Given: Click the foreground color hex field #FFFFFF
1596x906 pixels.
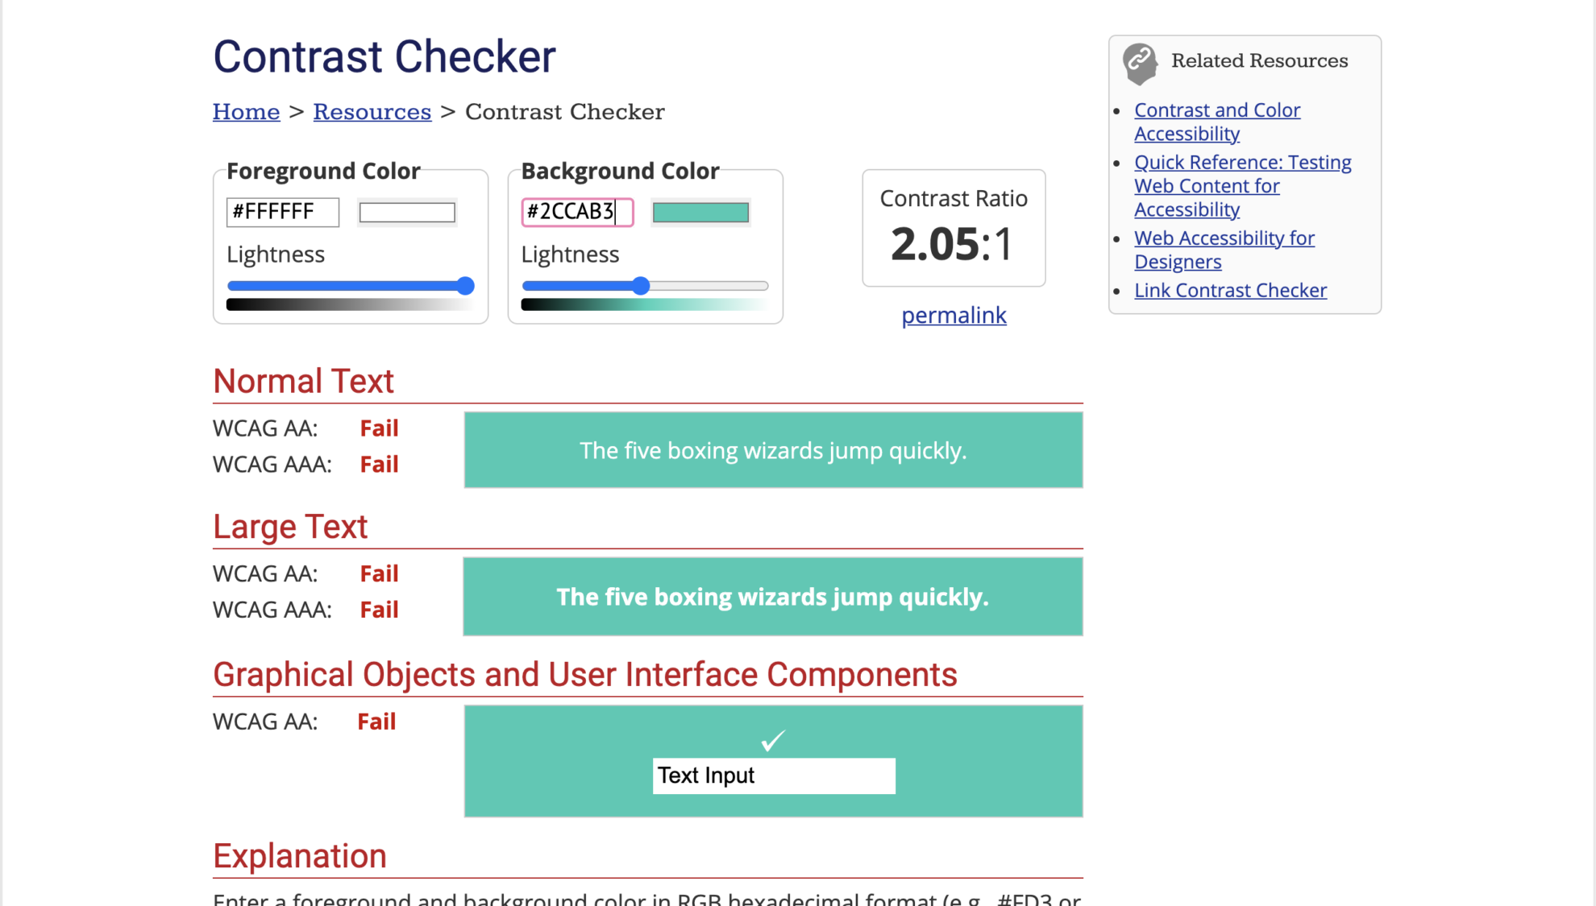Looking at the screenshot, I should [x=283, y=212].
